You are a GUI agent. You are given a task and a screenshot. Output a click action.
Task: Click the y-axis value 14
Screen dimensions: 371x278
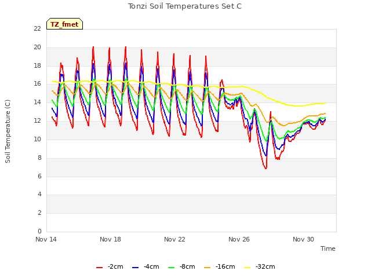(x=37, y=102)
